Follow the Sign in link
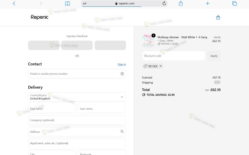The height and width of the screenshot is (155, 249). click(122, 65)
